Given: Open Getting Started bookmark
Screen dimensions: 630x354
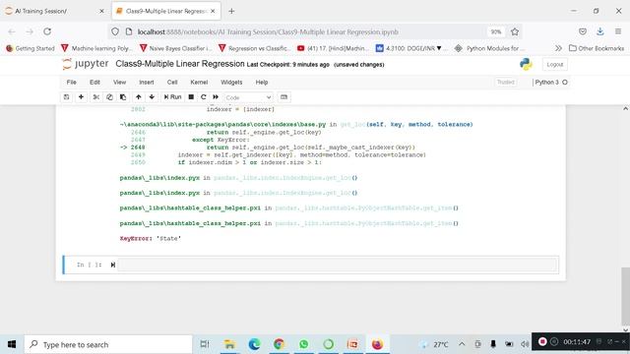Looking at the screenshot, I should (x=31, y=48).
